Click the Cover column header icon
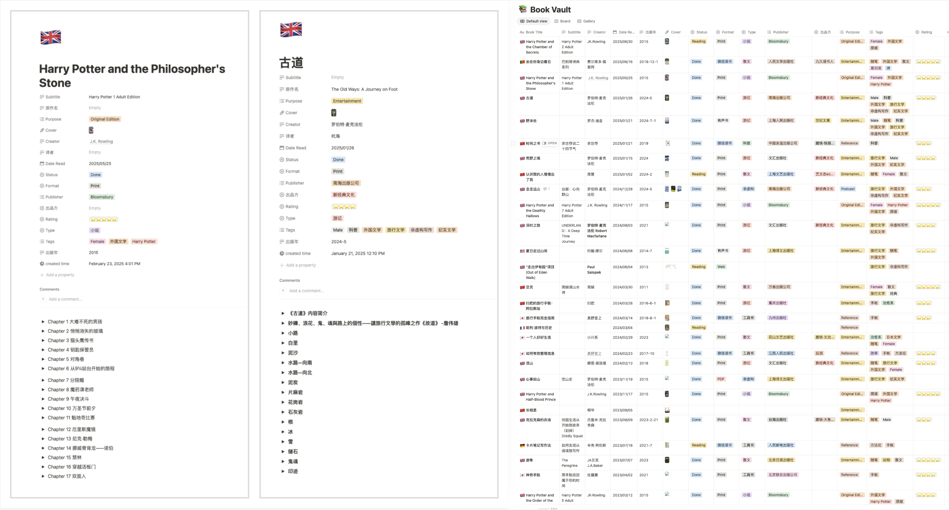949x510 pixels. point(667,32)
